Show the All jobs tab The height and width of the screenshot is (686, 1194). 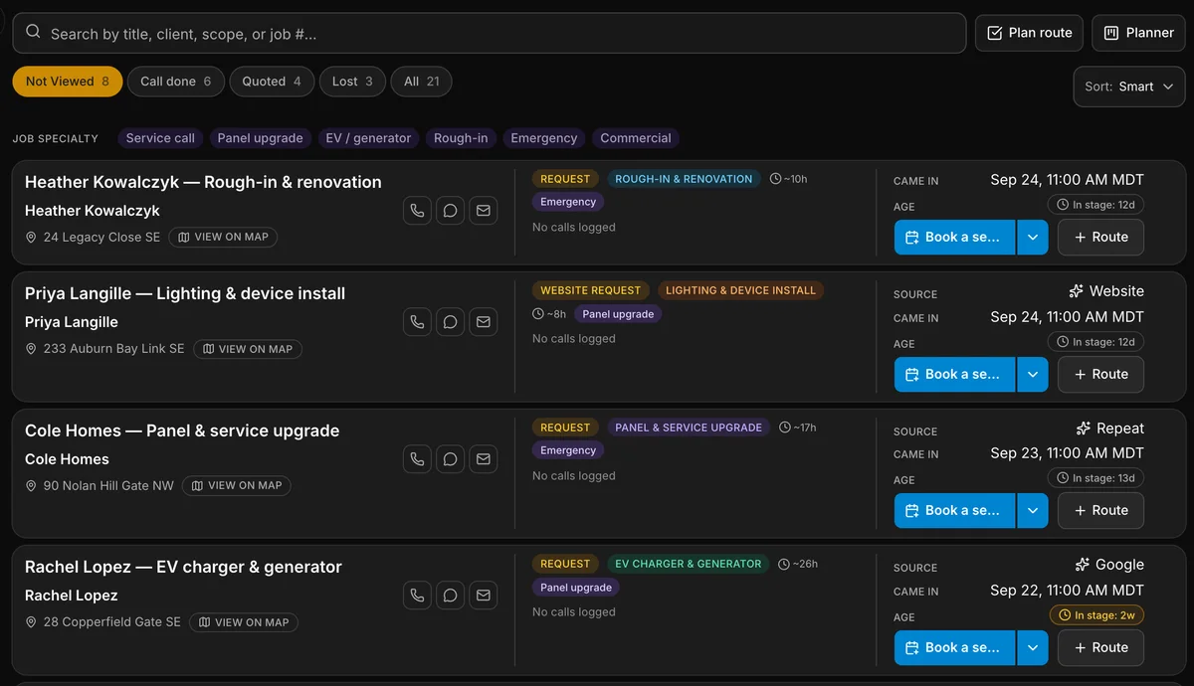[x=421, y=82]
